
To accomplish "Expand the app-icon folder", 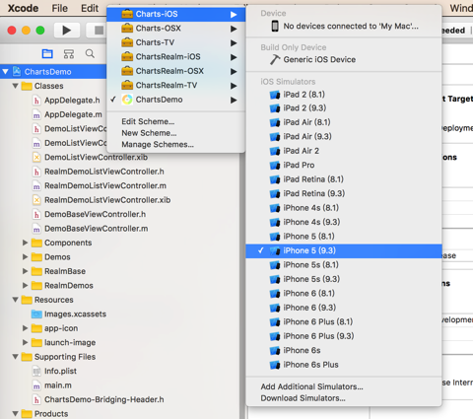I will click(x=25, y=328).
